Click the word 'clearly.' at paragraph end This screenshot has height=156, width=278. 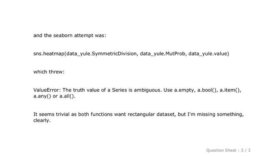click(x=42, y=120)
